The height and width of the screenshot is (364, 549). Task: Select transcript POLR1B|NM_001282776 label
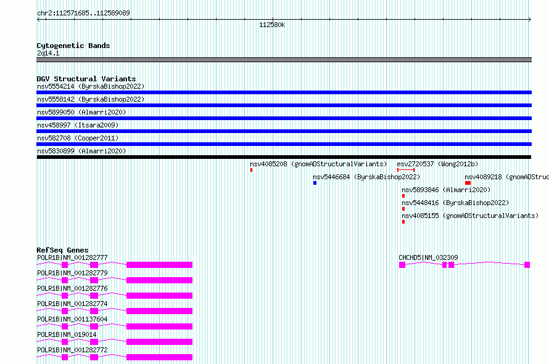(72, 288)
